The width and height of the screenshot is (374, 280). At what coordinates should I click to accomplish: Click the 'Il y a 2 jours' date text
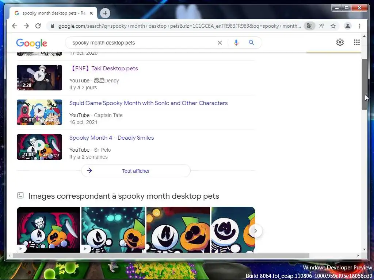point(83,87)
